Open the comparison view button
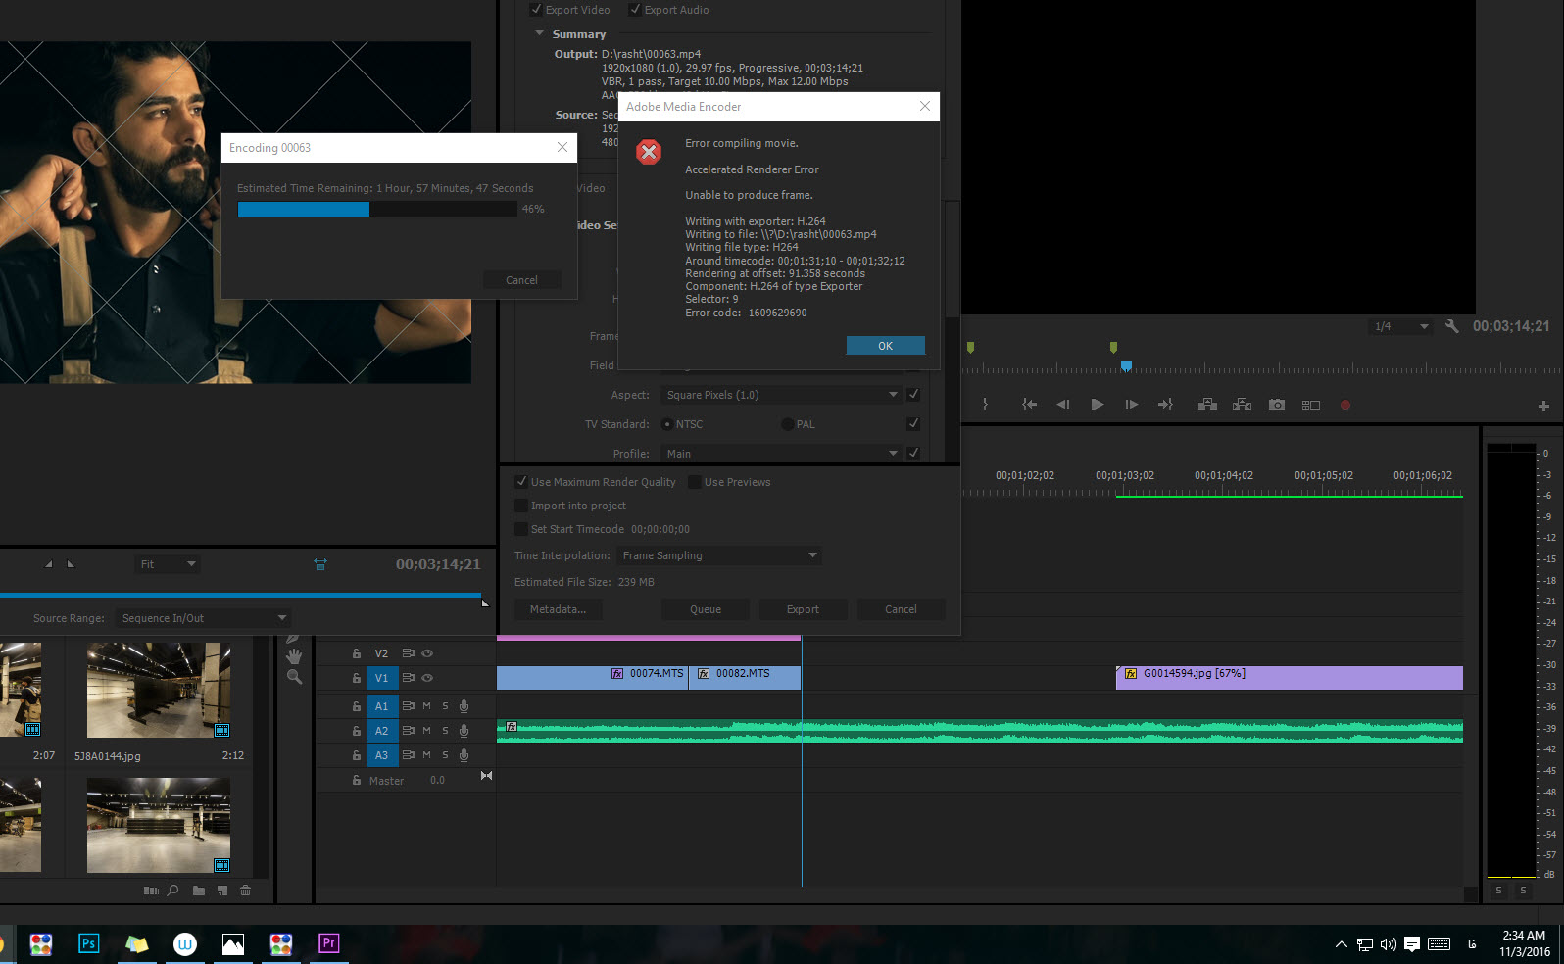Screen dimensions: 1564x964 tap(1311, 405)
